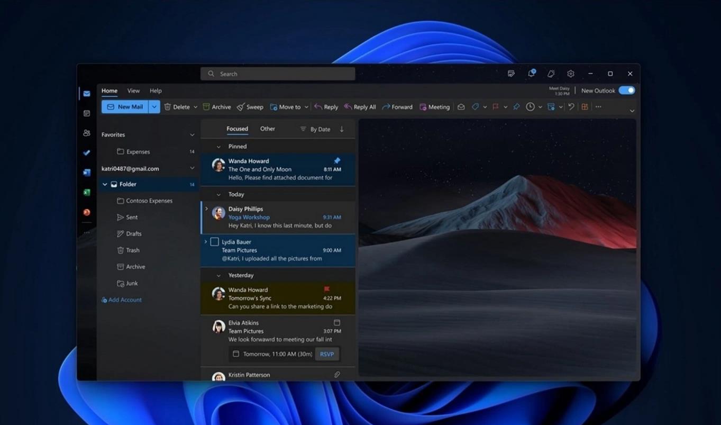Open the Calendar icon in left sidebar
This screenshot has width=721, height=425.
pyautogui.click(x=87, y=113)
